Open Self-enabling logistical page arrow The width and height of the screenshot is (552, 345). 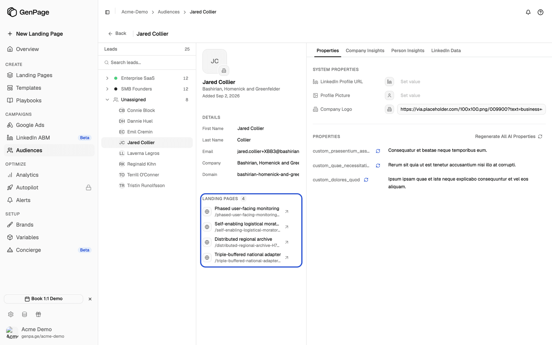[x=287, y=227]
